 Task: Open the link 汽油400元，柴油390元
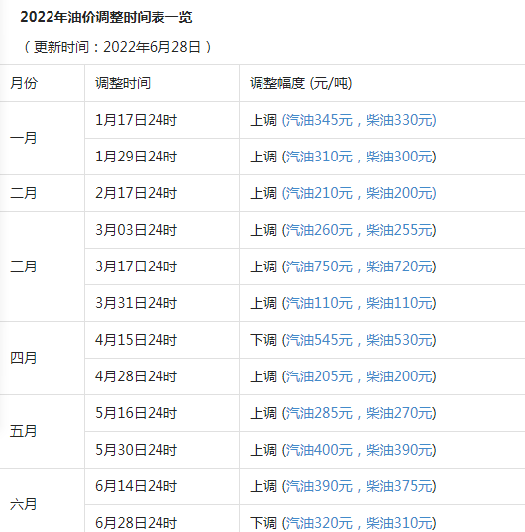[x=360, y=450]
